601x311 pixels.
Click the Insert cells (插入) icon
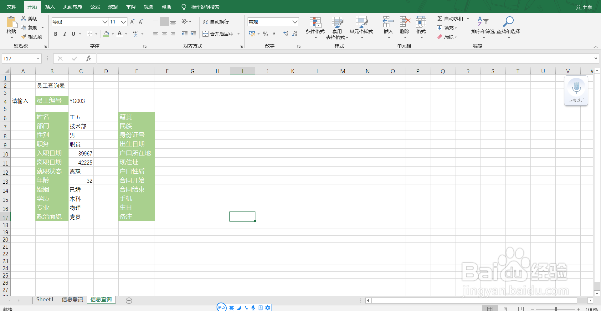[x=388, y=22]
